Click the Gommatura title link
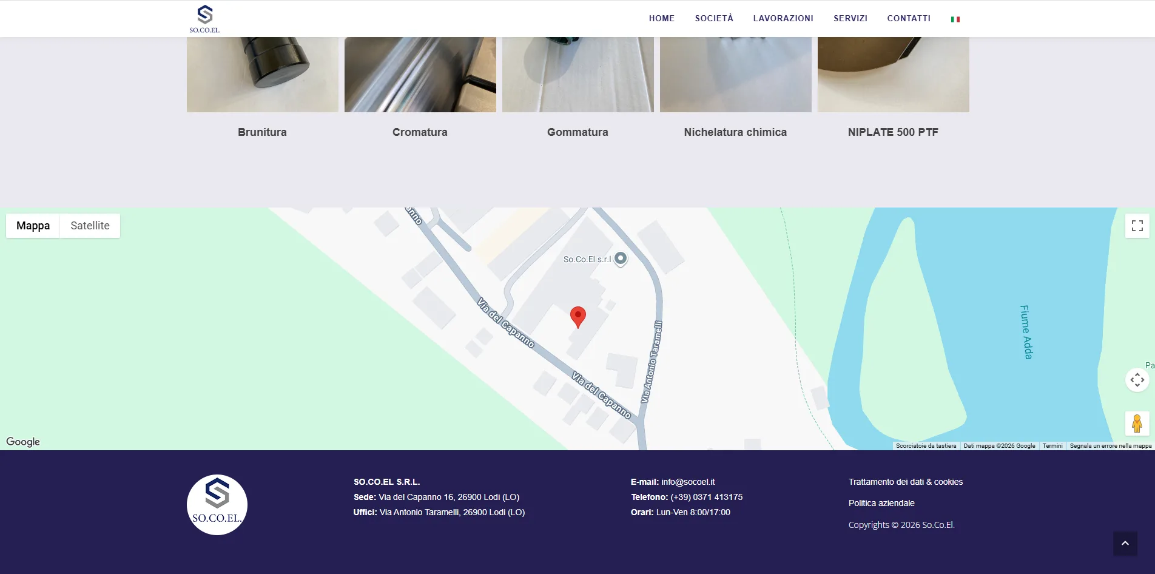Image resolution: width=1155 pixels, height=574 pixels. coord(577,132)
